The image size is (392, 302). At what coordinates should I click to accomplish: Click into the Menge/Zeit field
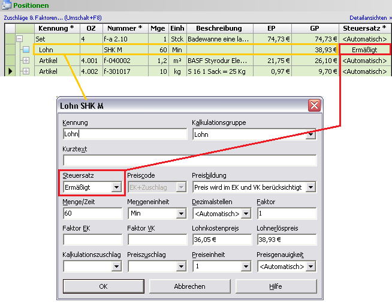pyautogui.click(x=92, y=213)
